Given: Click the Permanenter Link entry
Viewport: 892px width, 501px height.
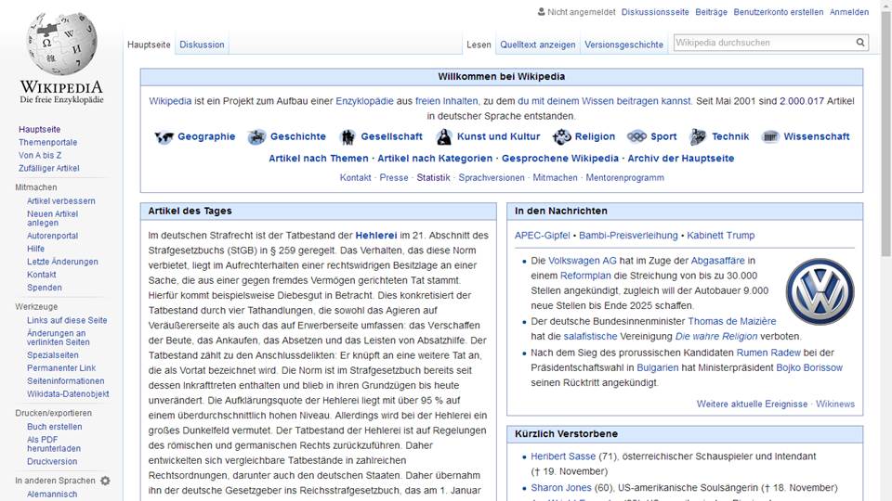Looking at the screenshot, I should click(61, 368).
